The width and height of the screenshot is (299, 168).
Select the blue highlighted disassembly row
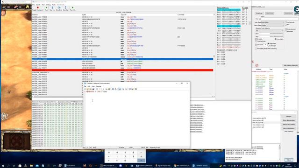point(122,59)
